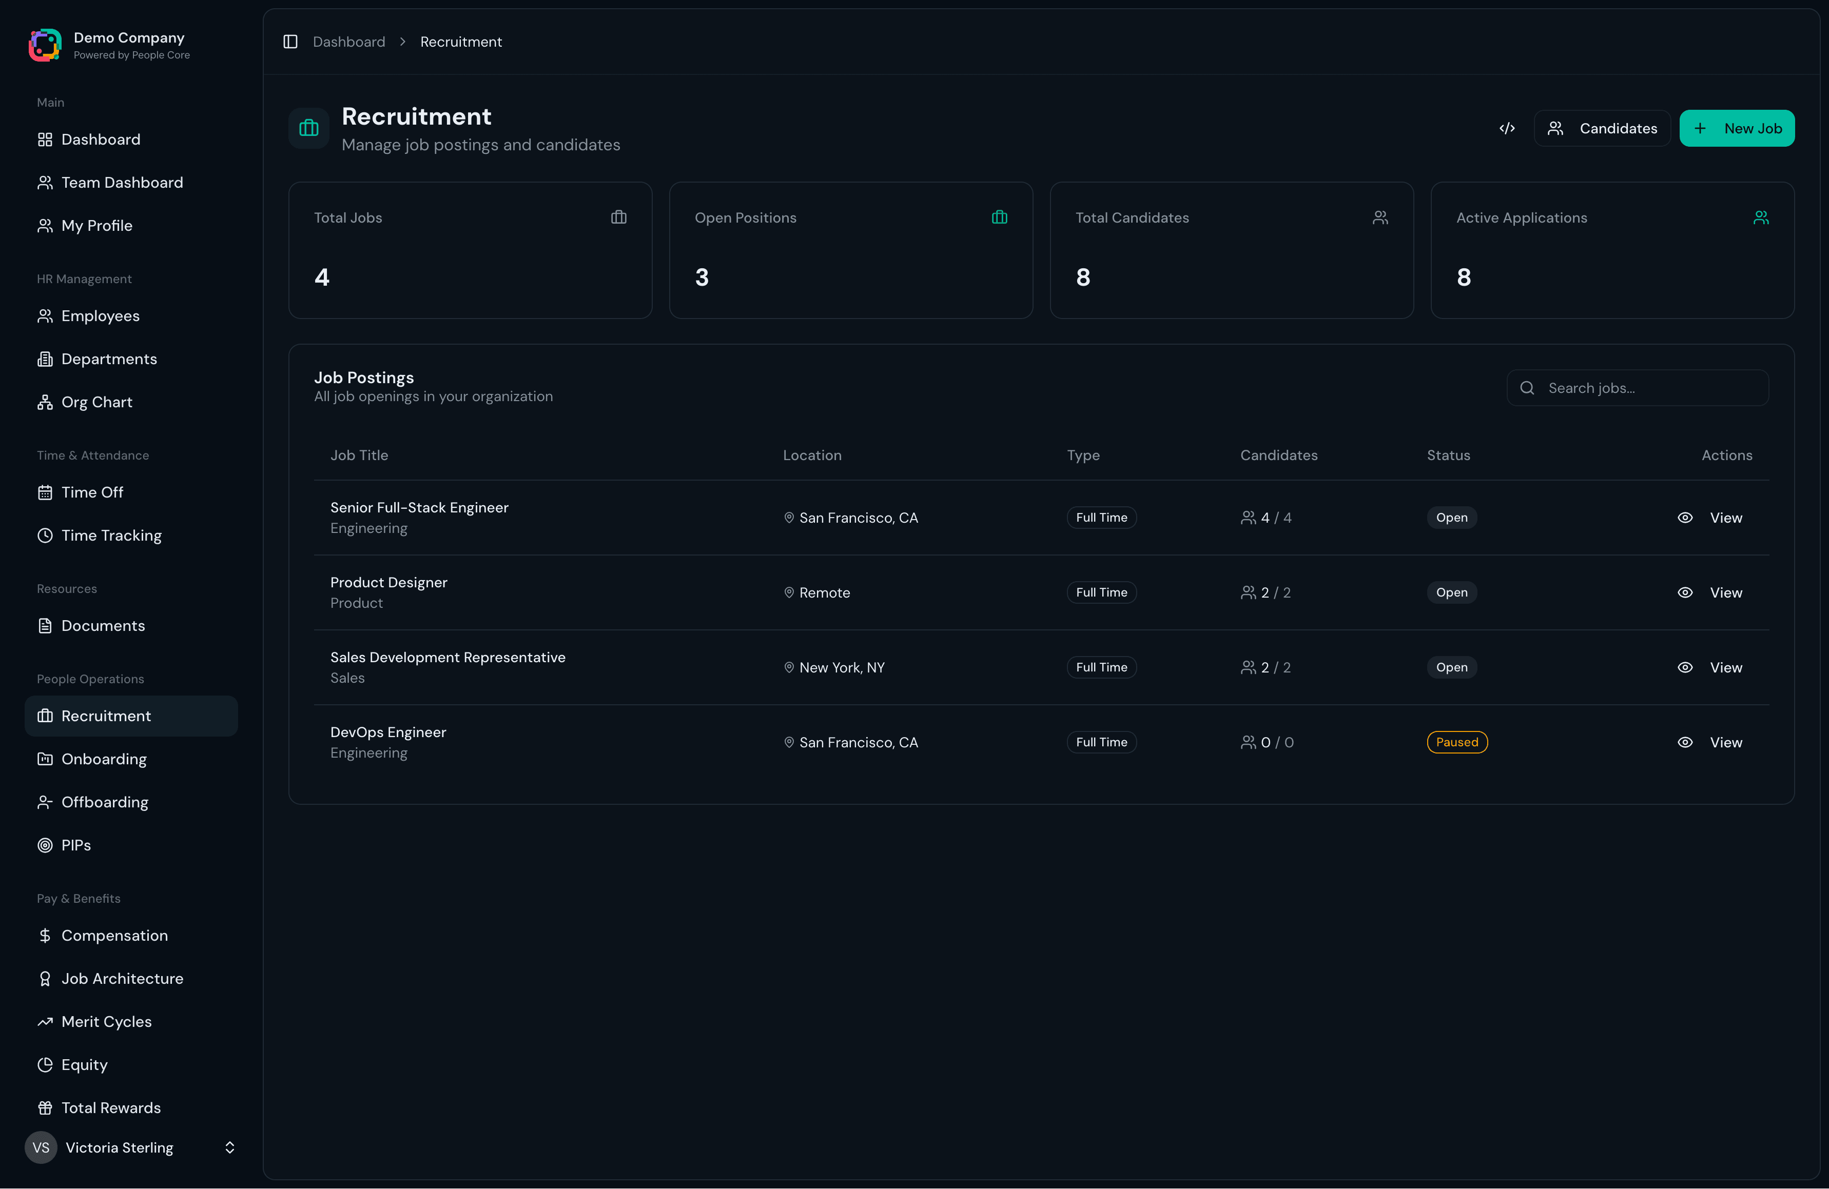
Task: Open the Org Chart sidebar item
Action: [97, 402]
